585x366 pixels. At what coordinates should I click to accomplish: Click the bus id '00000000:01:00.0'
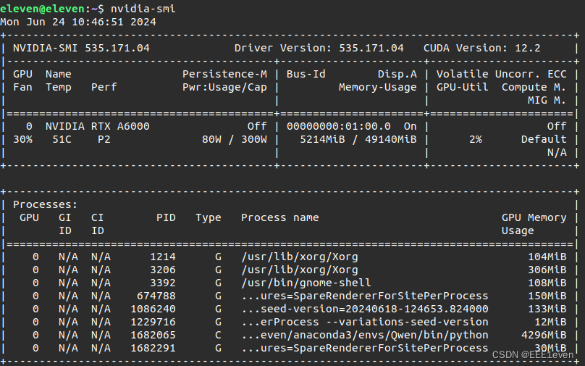coord(338,126)
